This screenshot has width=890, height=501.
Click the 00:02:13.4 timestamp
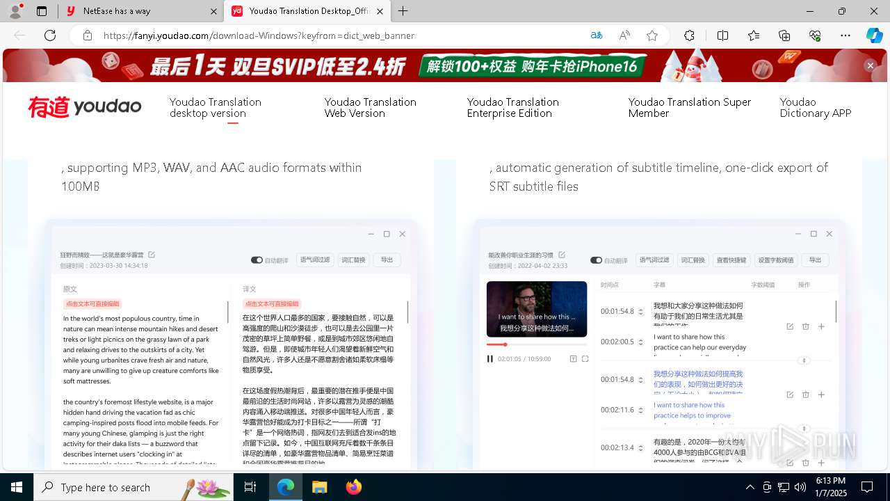[617, 447]
